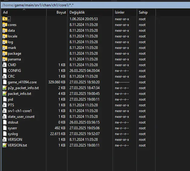Click the CRC symlink file icon
This screenshot has width=190, height=171.
pos(5,76)
